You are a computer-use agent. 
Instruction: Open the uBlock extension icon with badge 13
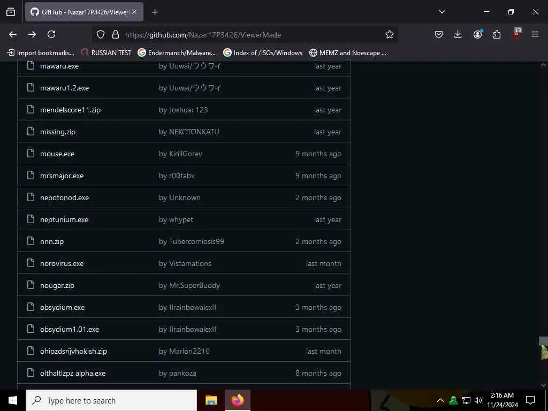(516, 34)
